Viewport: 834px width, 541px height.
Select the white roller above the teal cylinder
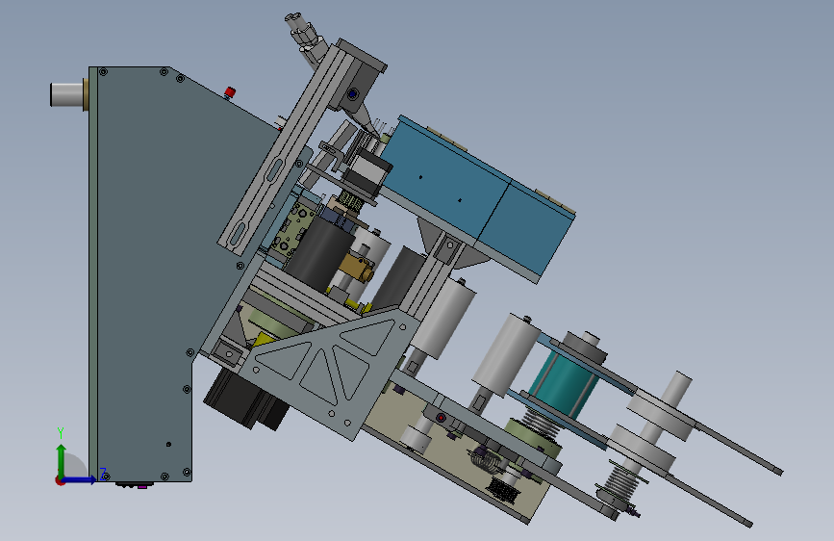point(506,355)
